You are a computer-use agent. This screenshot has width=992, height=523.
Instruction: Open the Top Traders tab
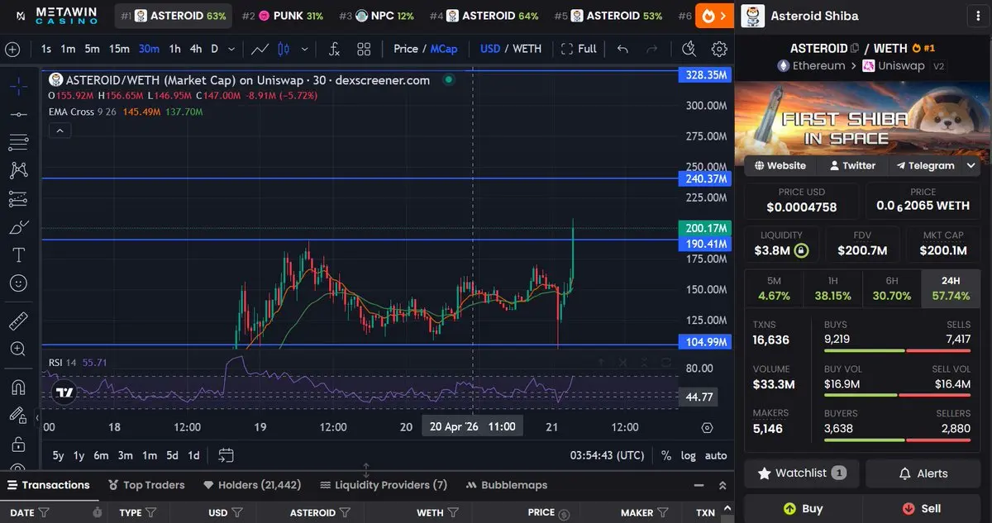tap(146, 485)
